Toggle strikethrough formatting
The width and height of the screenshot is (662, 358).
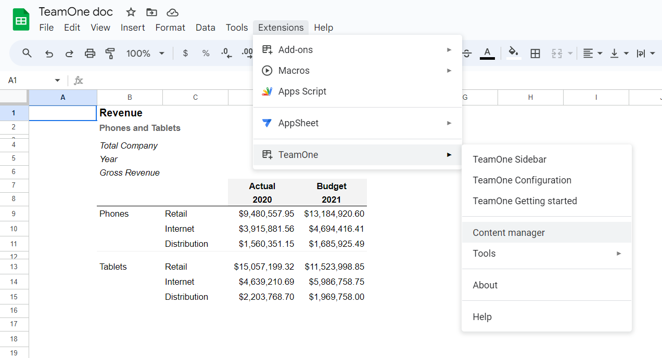467,53
